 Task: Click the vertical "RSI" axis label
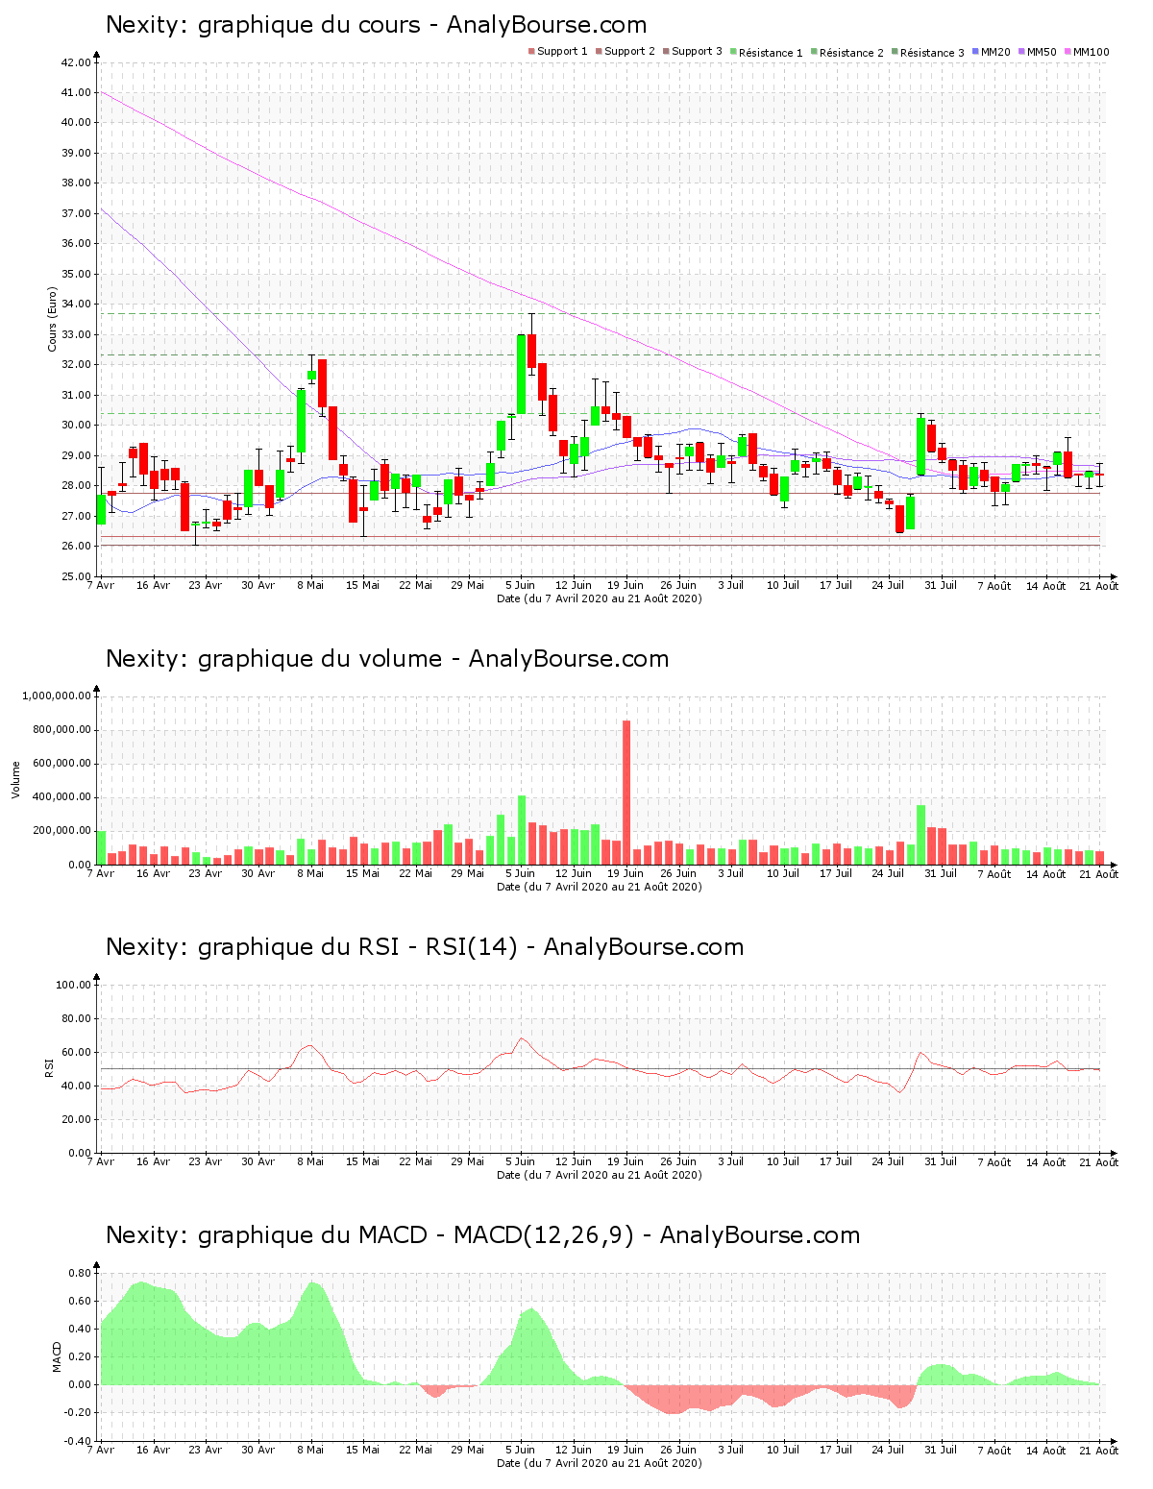49,1067
